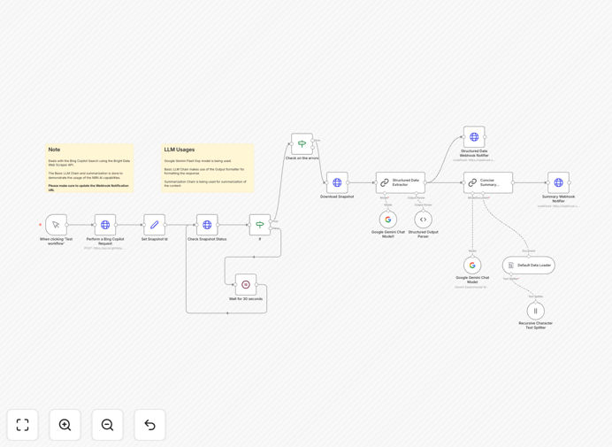Open the Summary Webhook Notifier node
The height and width of the screenshot is (447, 612).
tap(559, 182)
